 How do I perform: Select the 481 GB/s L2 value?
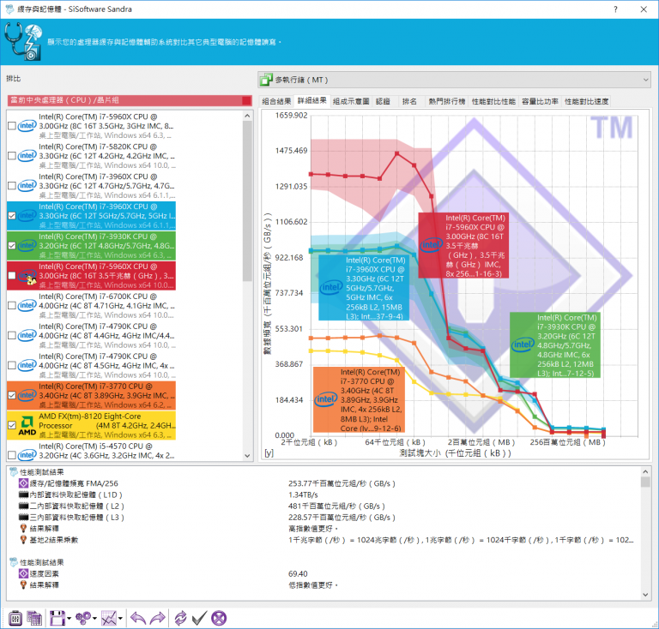click(336, 506)
